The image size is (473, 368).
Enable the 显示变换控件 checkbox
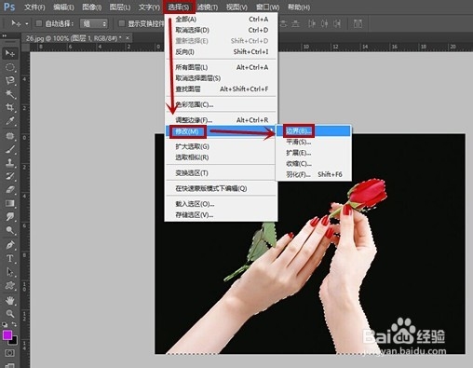122,23
